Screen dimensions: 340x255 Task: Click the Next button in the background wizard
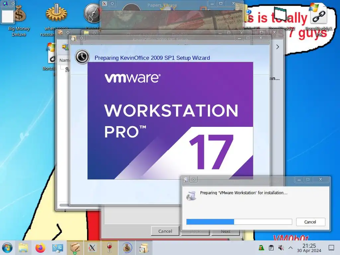pos(225,231)
